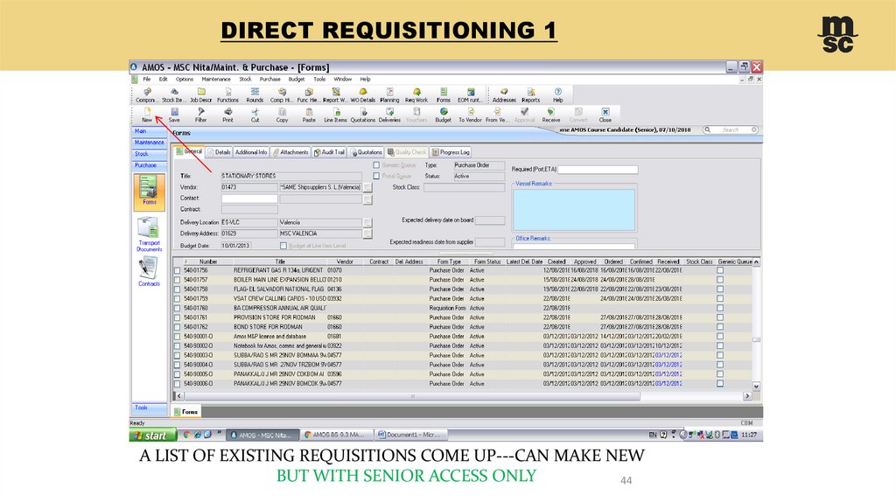
Task: Toggle the Generic Queue checkbox in form
Action: point(376,165)
